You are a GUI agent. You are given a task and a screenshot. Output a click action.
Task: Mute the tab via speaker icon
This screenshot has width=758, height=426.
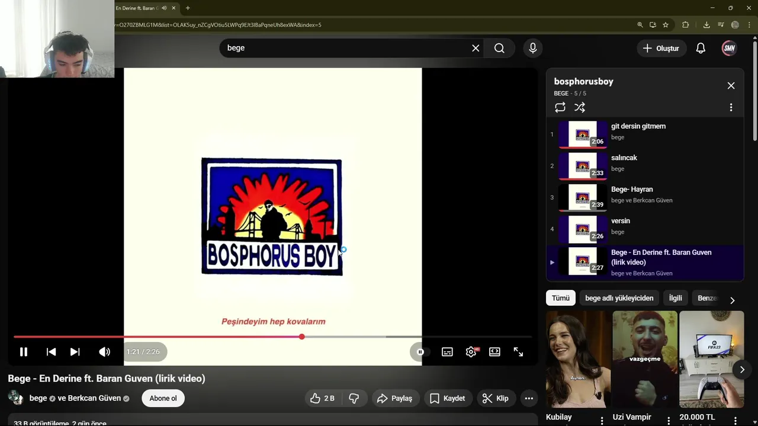[x=164, y=8]
